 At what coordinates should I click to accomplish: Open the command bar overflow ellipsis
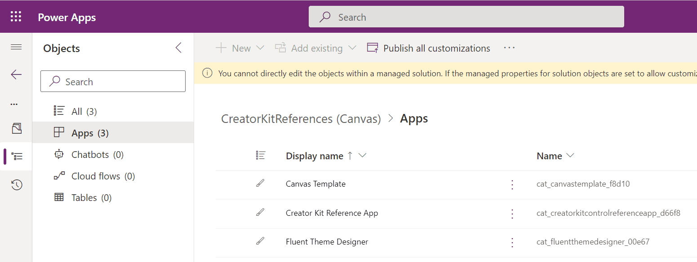pyautogui.click(x=509, y=48)
